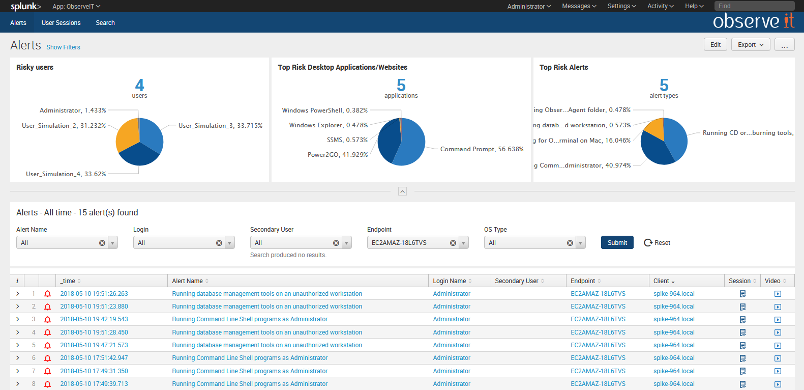Open the Settings menu in top bar
Viewport: 804px width, 390px height.
tap(621, 6)
